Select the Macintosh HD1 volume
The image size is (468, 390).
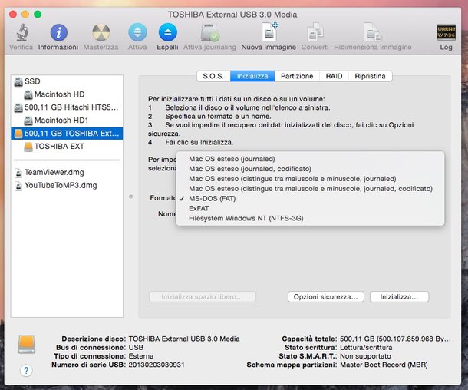coord(67,121)
